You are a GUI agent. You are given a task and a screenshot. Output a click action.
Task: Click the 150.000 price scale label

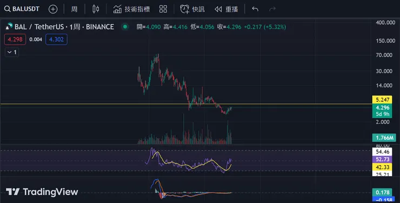385,40
